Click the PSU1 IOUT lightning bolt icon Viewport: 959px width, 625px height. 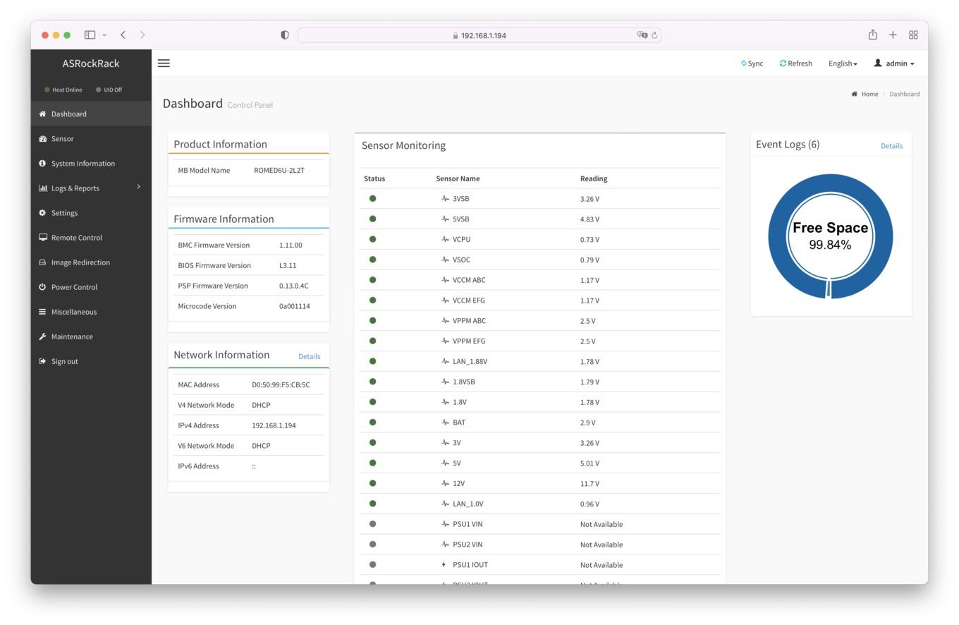pyautogui.click(x=444, y=565)
